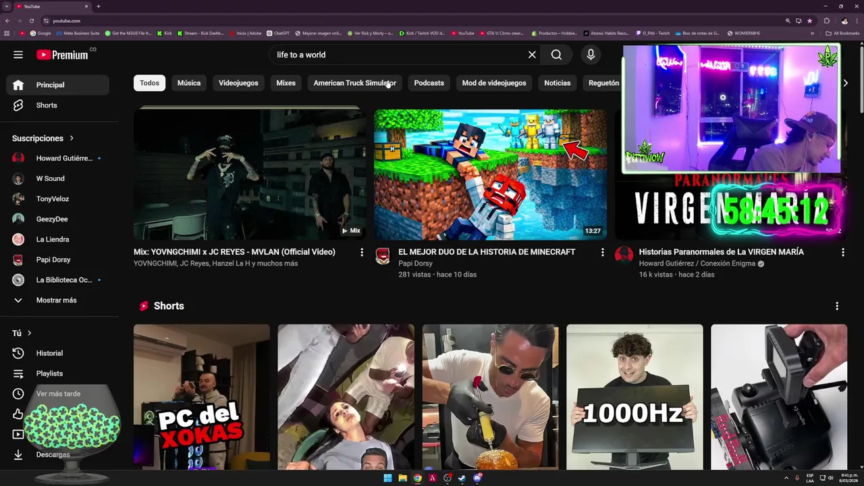Viewport: 864px width, 486px height.
Task: Show hidden system tray icons
Action: coord(786,478)
